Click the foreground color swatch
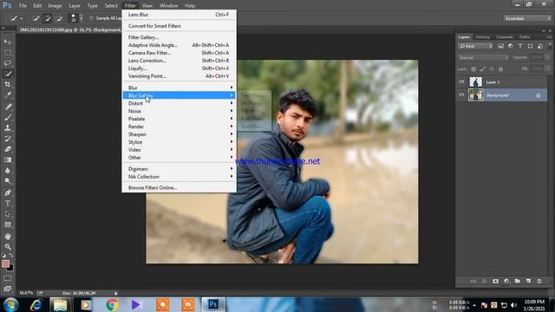 pyautogui.click(x=5, y=263)
